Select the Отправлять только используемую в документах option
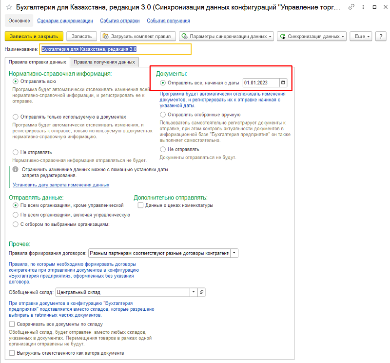The image size is (390, 363). tap(16, 117)
